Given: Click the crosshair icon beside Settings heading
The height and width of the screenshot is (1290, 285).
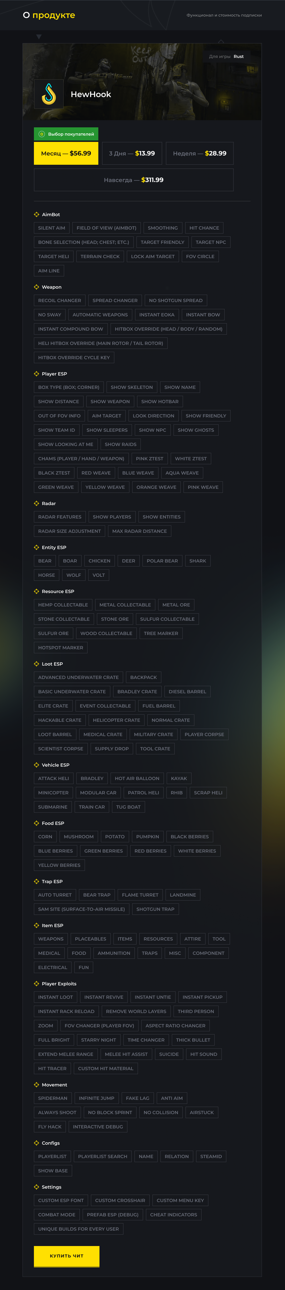Looking at the screenshot, I should coord(36,1187).
